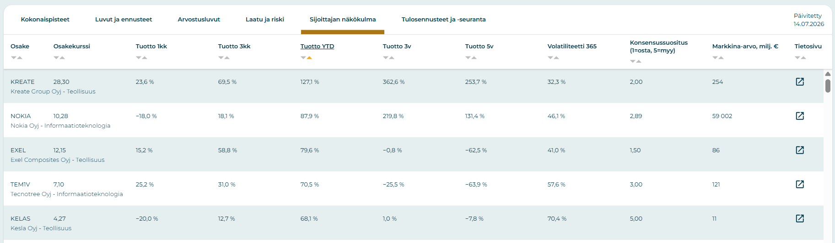Click the sort arrows under Osake column
Screen dimensions: 835x243
[x=16, y=57]
